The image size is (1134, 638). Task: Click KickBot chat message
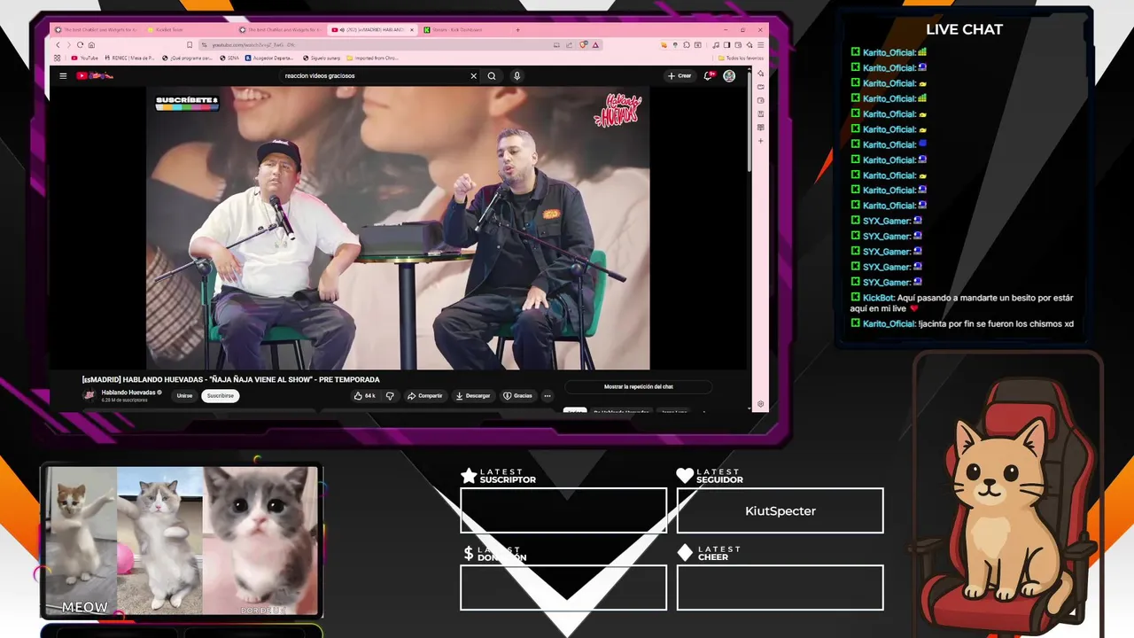(x=962, y=303)
